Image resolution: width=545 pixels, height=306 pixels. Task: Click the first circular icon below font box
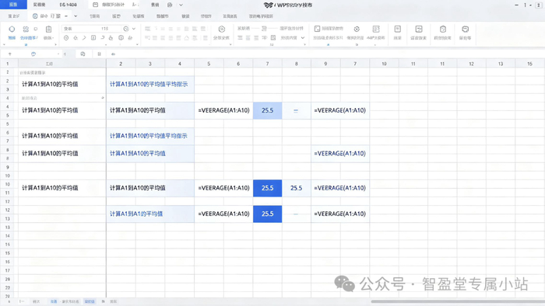pyautogui.click(x=66, y=38)
